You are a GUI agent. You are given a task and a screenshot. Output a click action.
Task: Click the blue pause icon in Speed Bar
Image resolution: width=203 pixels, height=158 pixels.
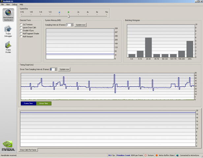[x=59, y=12]
